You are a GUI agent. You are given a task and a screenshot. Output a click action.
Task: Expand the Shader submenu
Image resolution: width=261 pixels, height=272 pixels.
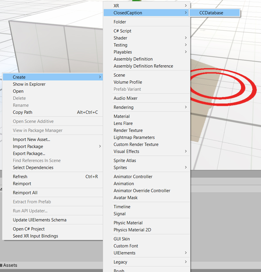pyautogui.click(x=146, y=38)
